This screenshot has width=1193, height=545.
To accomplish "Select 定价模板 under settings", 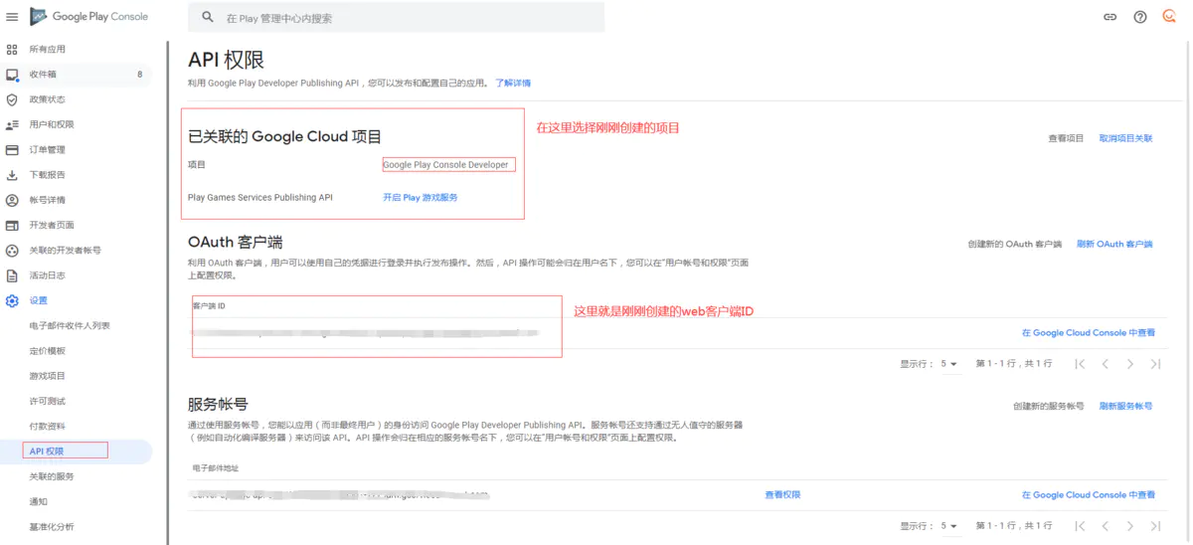I will [48, 351].
